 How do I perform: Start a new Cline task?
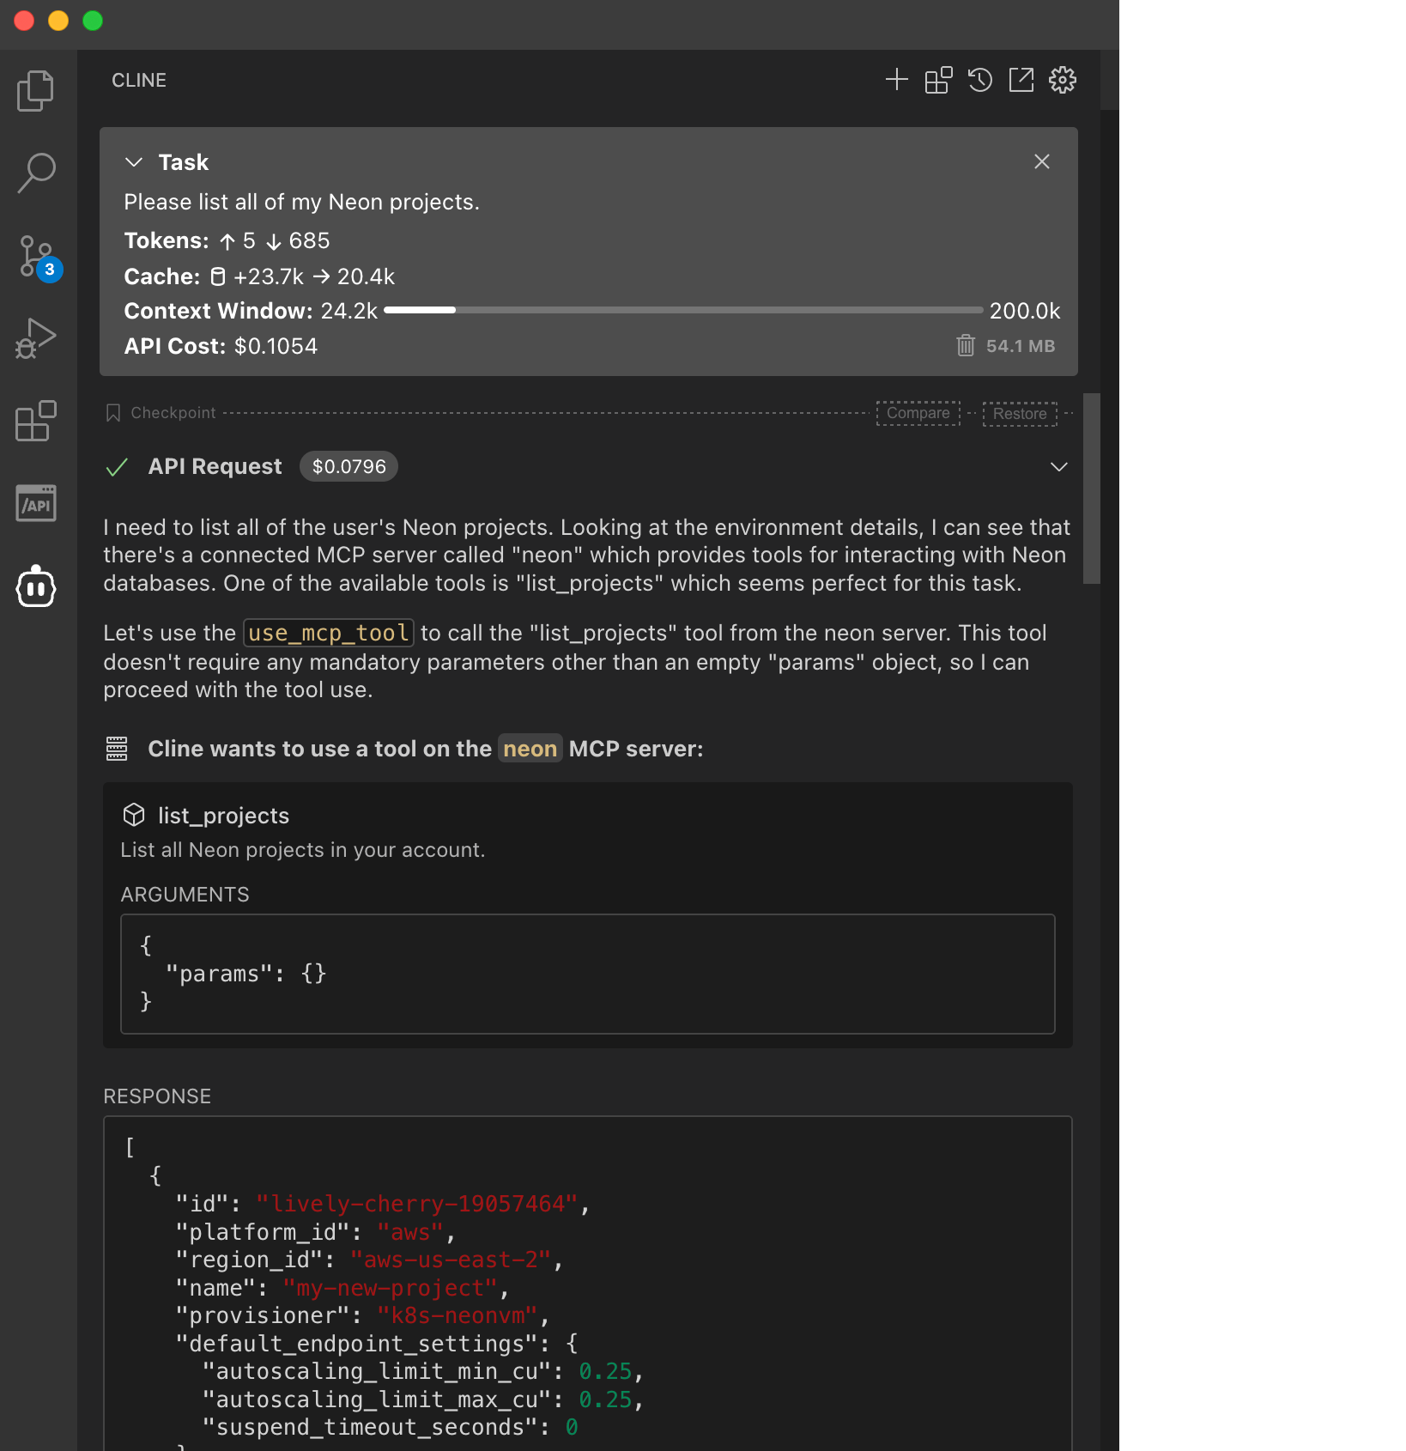[896, 80]
